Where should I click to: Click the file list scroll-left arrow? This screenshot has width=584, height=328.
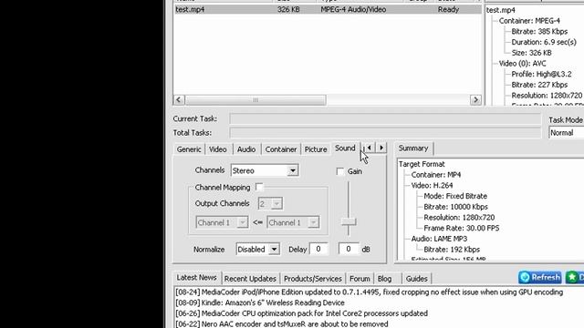pos(179,99)
